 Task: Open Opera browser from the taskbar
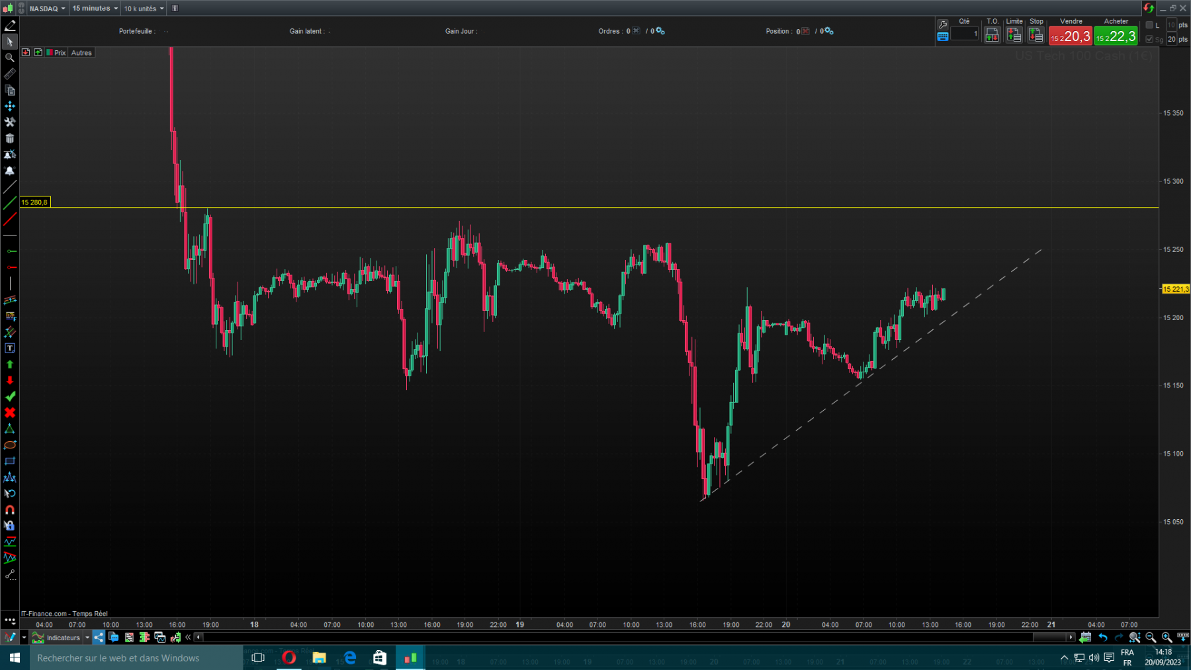coord(289,658)
